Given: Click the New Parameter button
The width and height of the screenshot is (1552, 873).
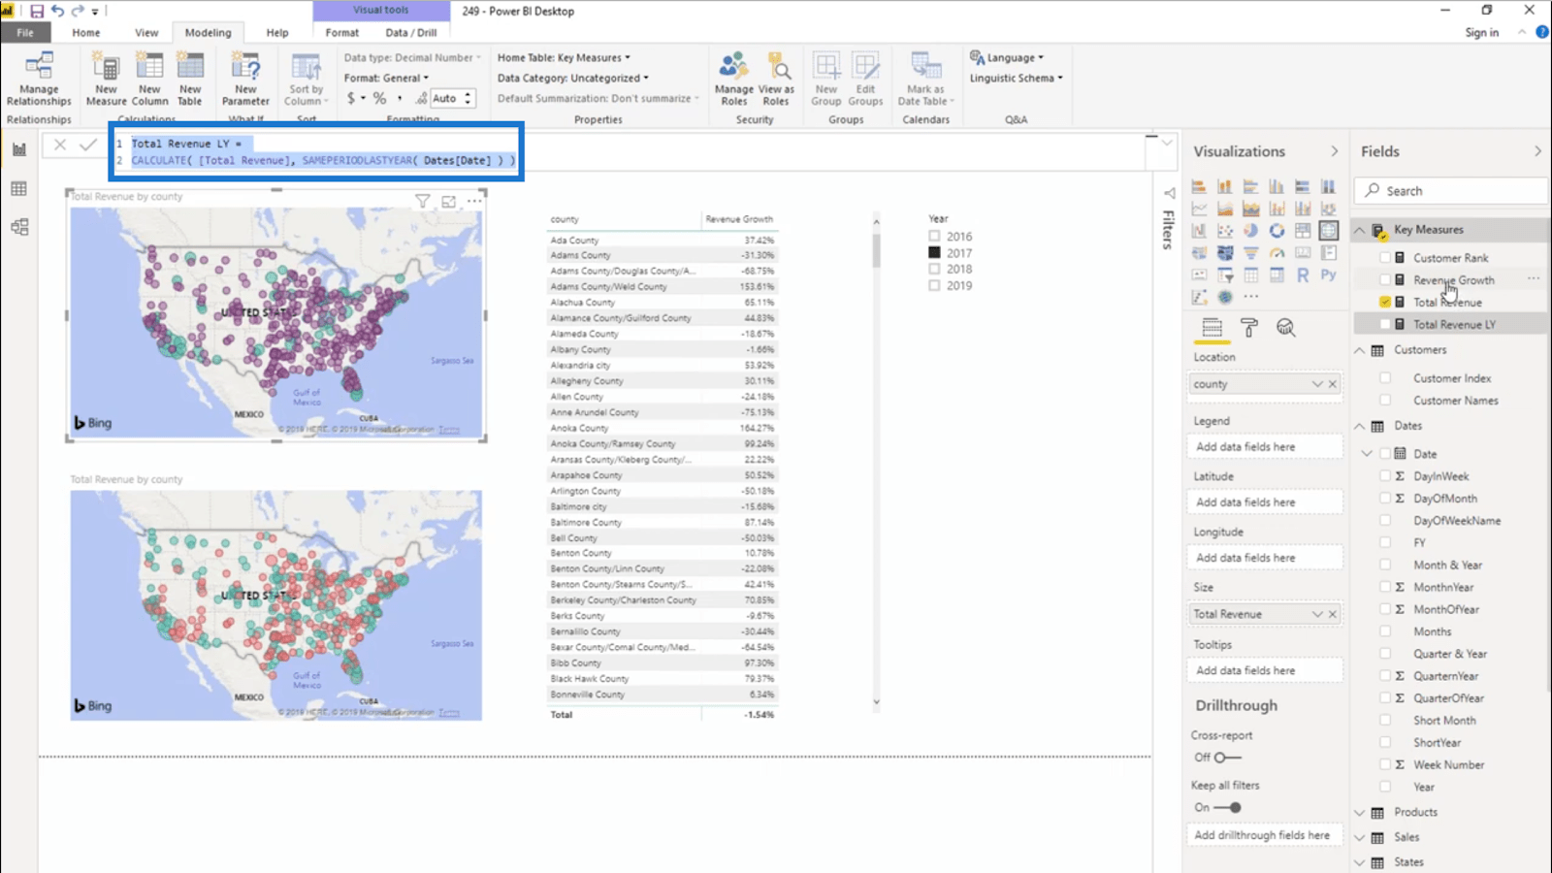Looking at the screenshot, I should 245,80.
